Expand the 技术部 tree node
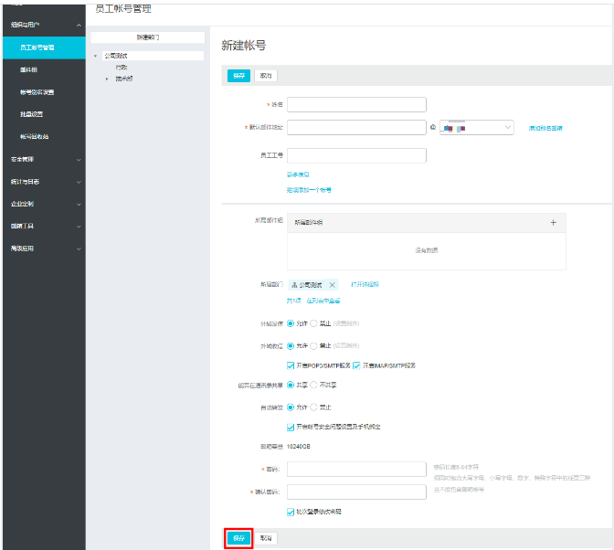 [x=106, y=79]
